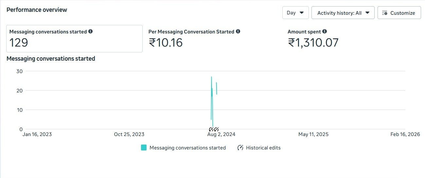Click info icon next to Per Messaging Conversation Started
The width and height of the screenshot is (425, 178).
tap(238, 31)
